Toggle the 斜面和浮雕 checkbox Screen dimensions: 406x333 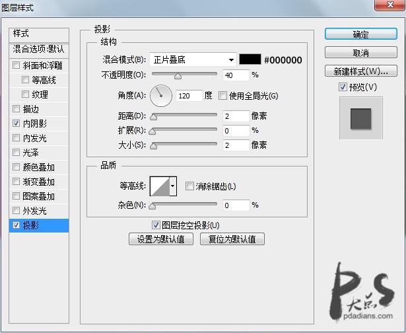(16, 65)
